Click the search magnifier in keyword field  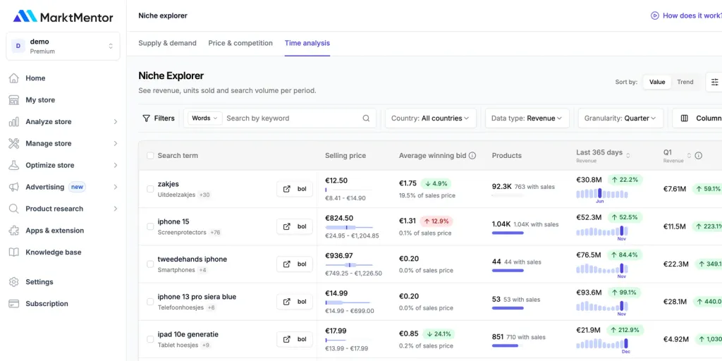[366, 118]
